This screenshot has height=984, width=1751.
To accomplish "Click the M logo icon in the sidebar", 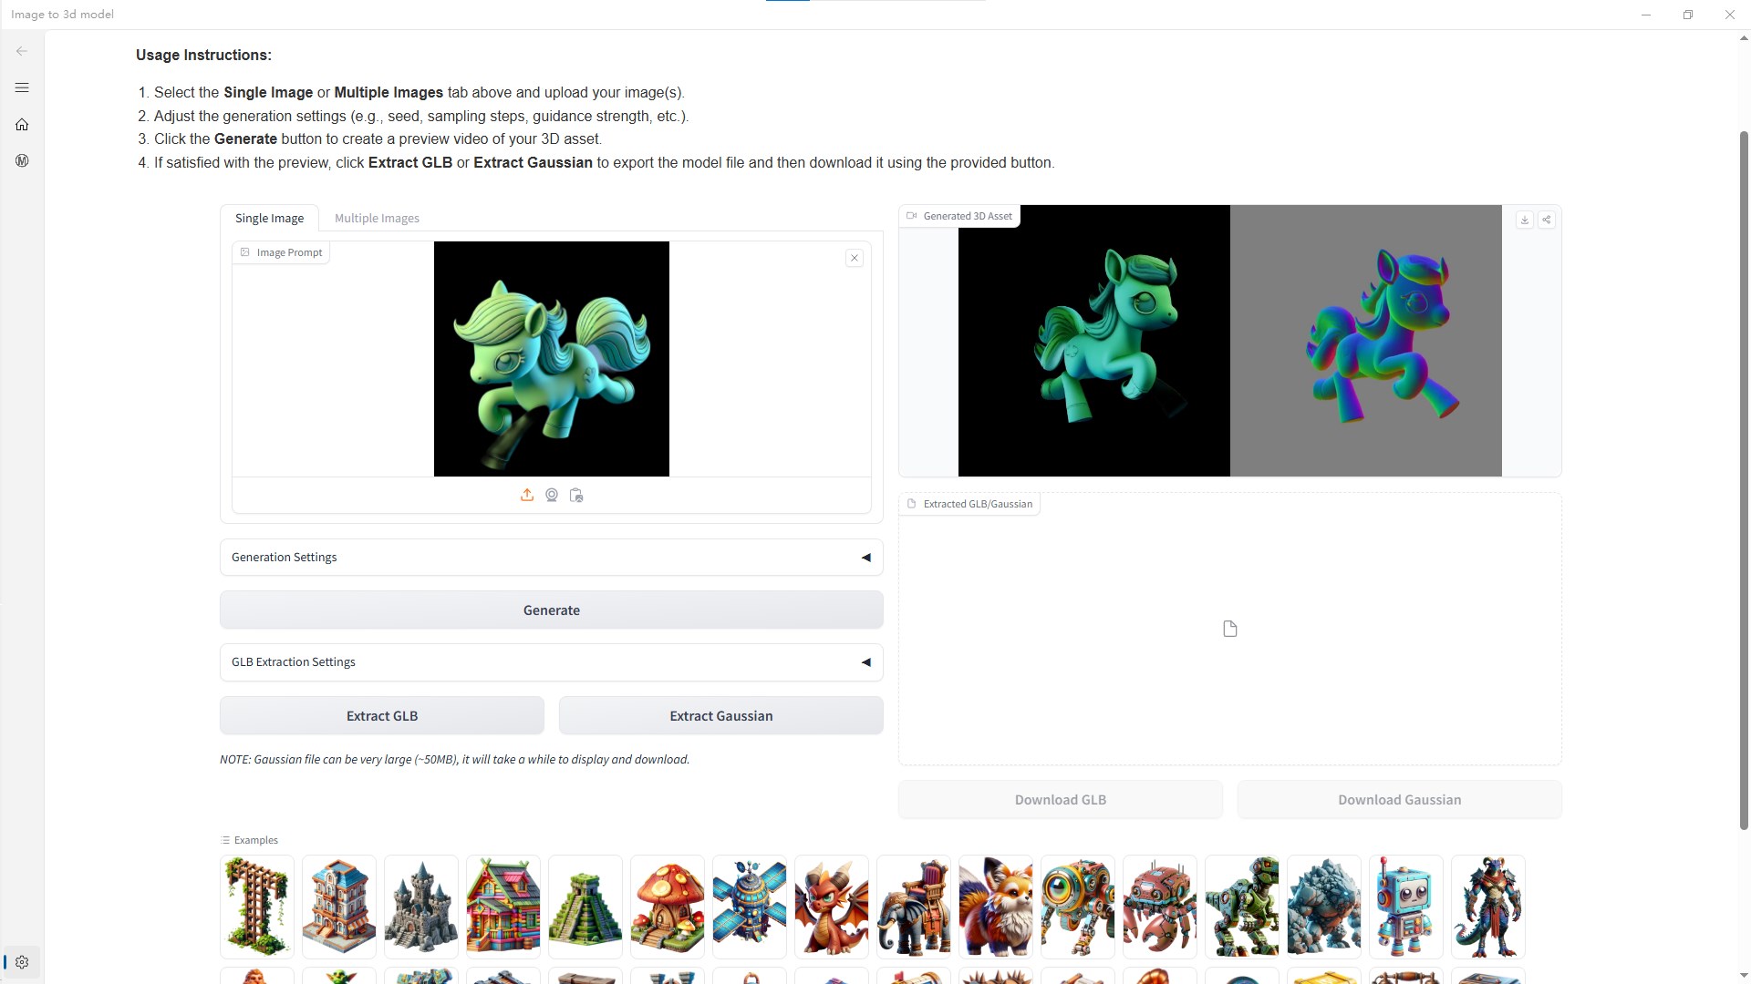I will click(x=22, y=160).
